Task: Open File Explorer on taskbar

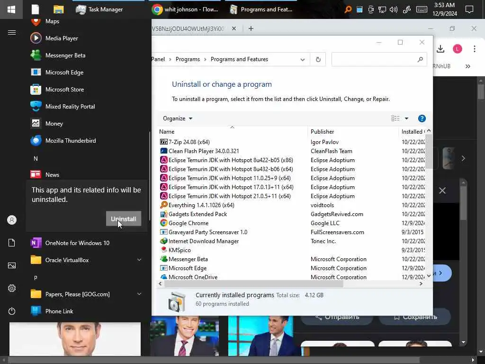Action: pos(58,9)
